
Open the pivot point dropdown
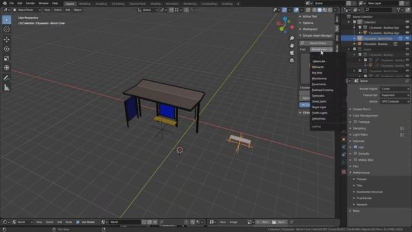164,10
